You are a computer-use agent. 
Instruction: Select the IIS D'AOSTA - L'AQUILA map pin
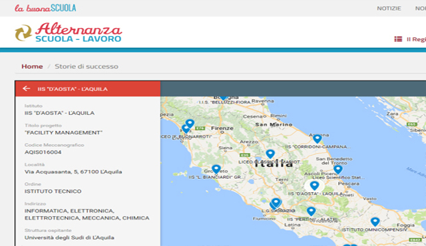click(x=314, y=185)
